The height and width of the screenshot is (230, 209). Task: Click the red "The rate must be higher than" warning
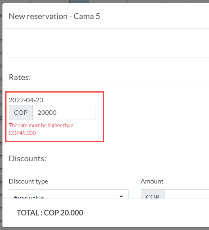pos(41,126)
